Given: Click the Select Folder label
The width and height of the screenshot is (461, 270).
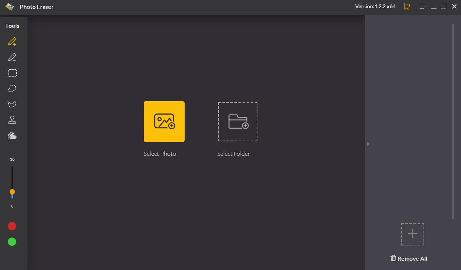Looking at the screenshot, I should (234, 154).
